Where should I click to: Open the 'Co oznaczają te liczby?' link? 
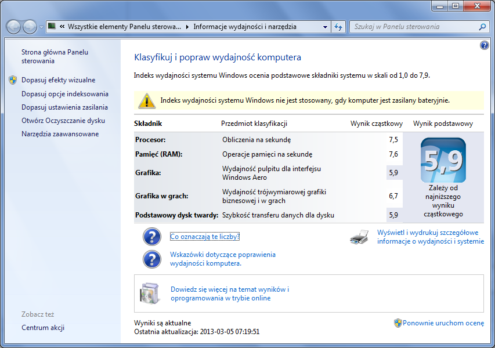(205, 236)
